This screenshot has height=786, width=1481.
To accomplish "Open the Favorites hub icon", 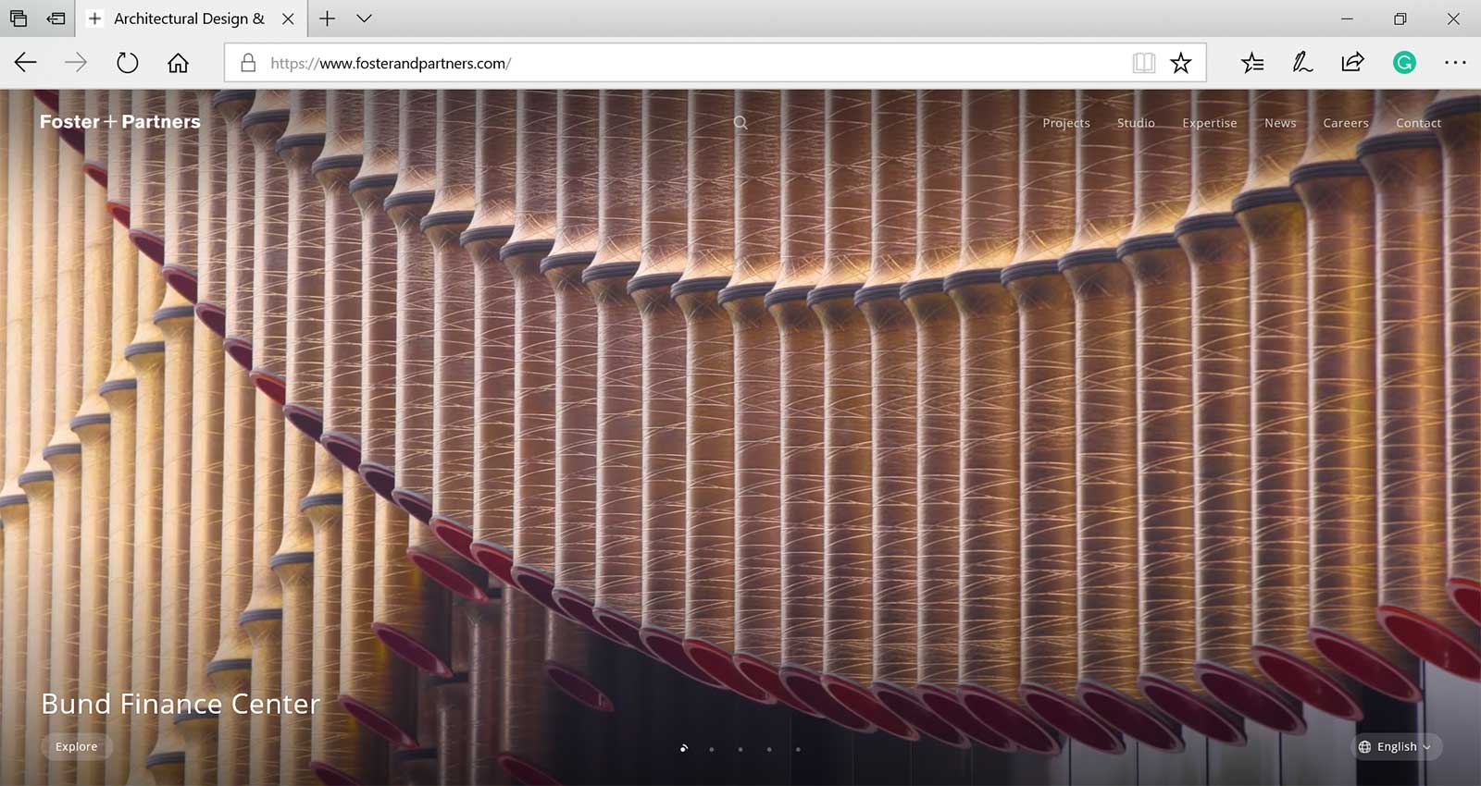I will tap(1252, 63).
